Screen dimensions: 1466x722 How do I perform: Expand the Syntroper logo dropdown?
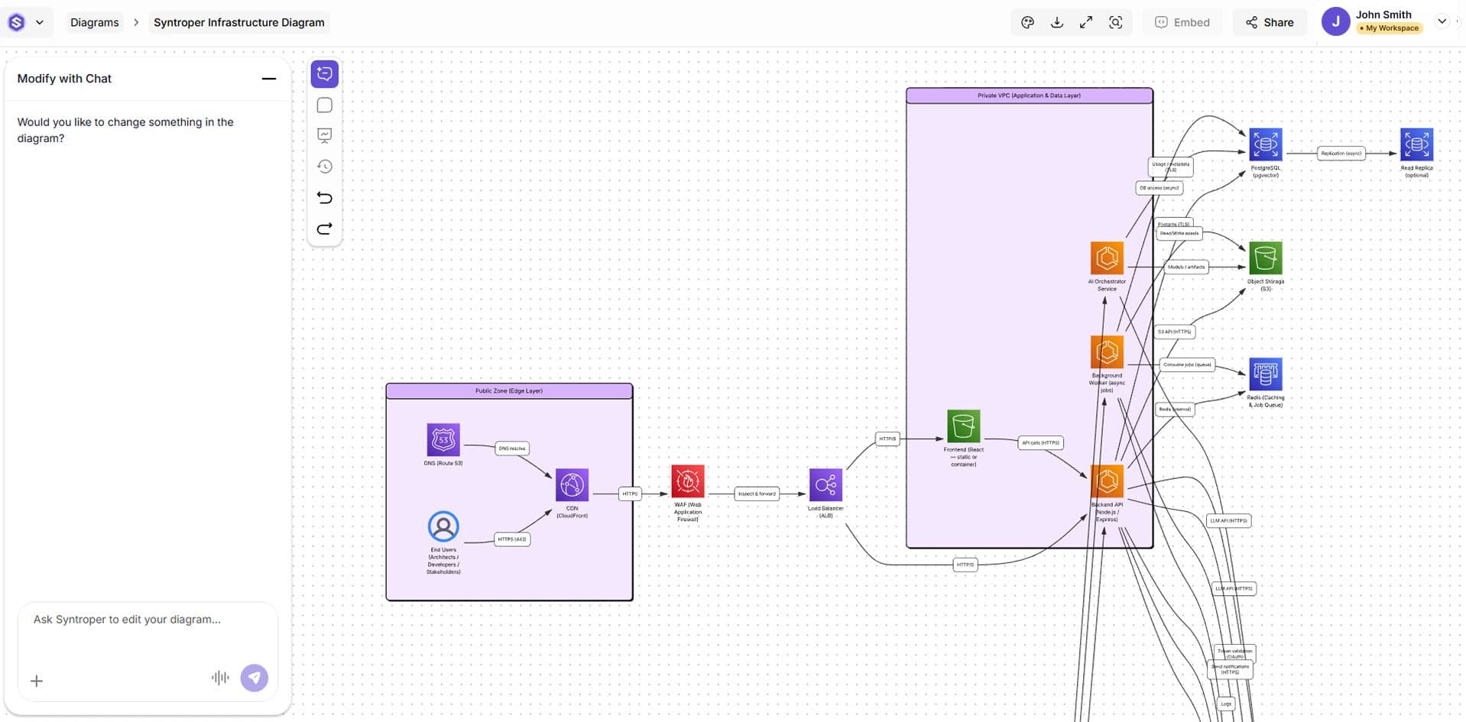coord(27,22)
